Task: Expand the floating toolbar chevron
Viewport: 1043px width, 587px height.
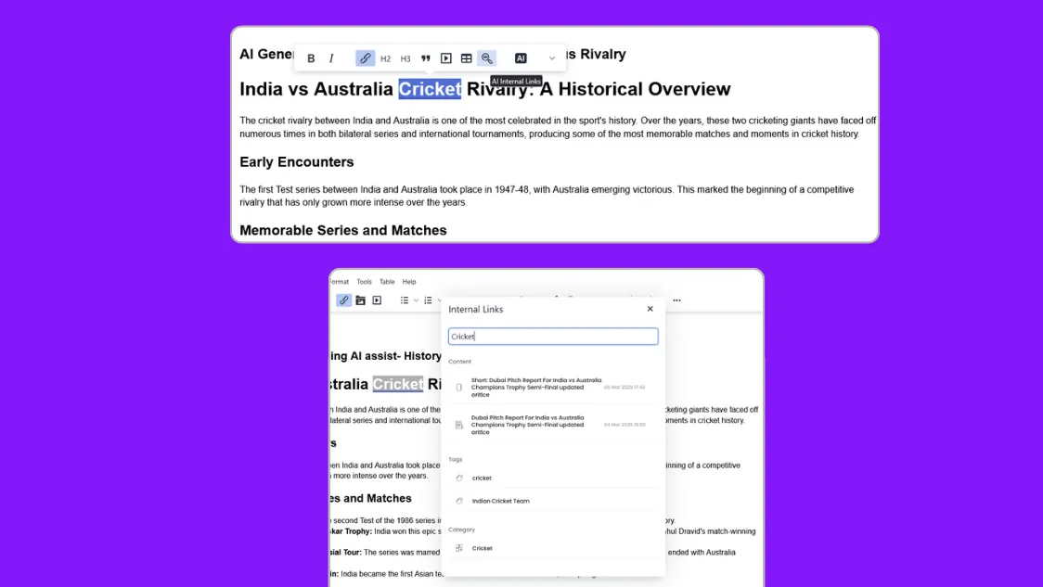Action: [551, 58]
